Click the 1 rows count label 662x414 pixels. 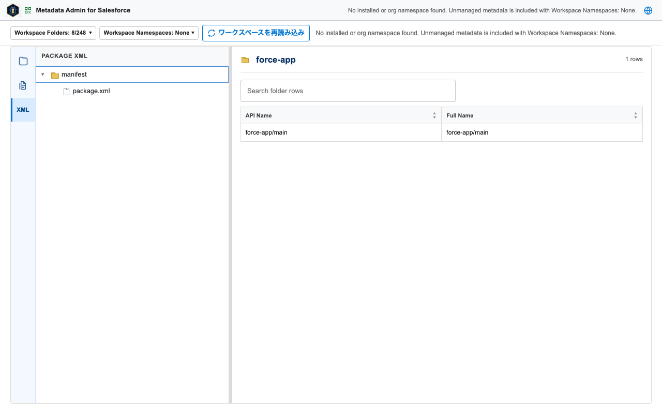[634, 59]
